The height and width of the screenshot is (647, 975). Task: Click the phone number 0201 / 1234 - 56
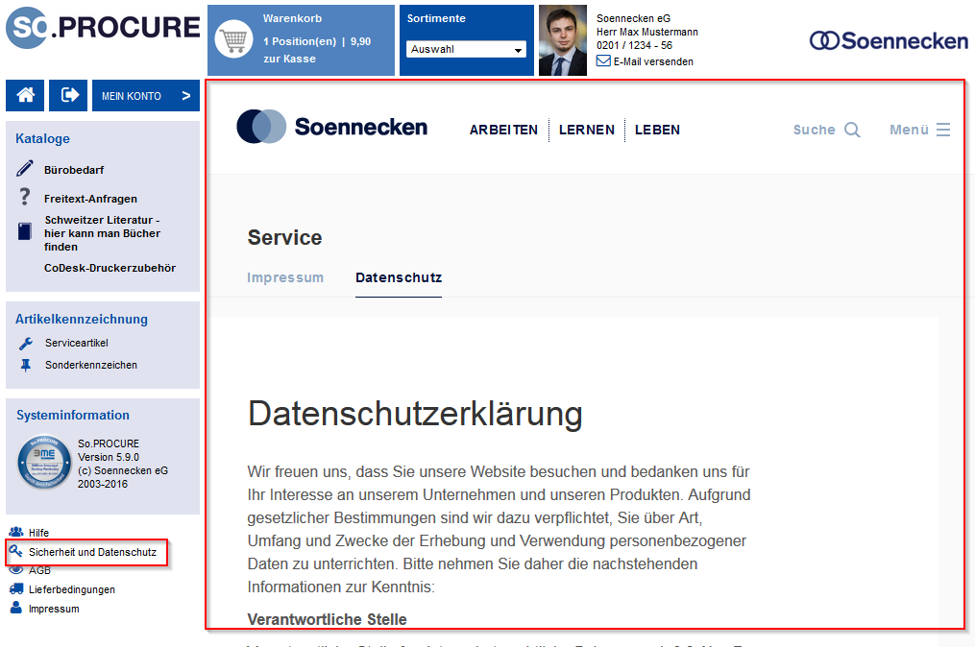pyautogui.click(x=634, y=45)
